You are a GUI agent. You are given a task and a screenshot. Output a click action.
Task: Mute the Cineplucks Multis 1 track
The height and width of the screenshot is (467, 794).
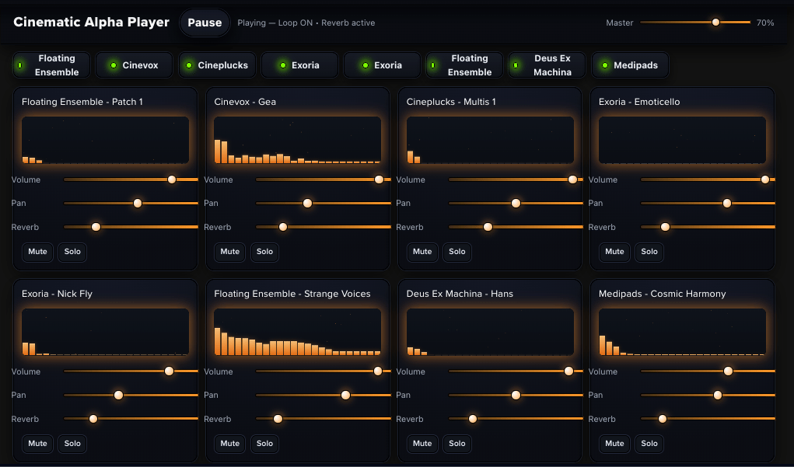click(422, 252)
